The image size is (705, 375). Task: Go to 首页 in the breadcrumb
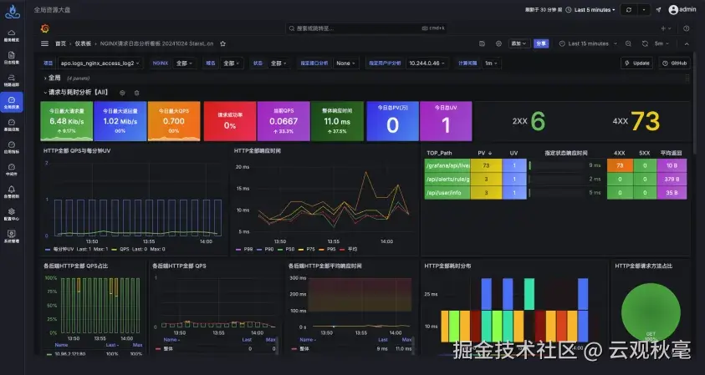(x=60, y=43)
